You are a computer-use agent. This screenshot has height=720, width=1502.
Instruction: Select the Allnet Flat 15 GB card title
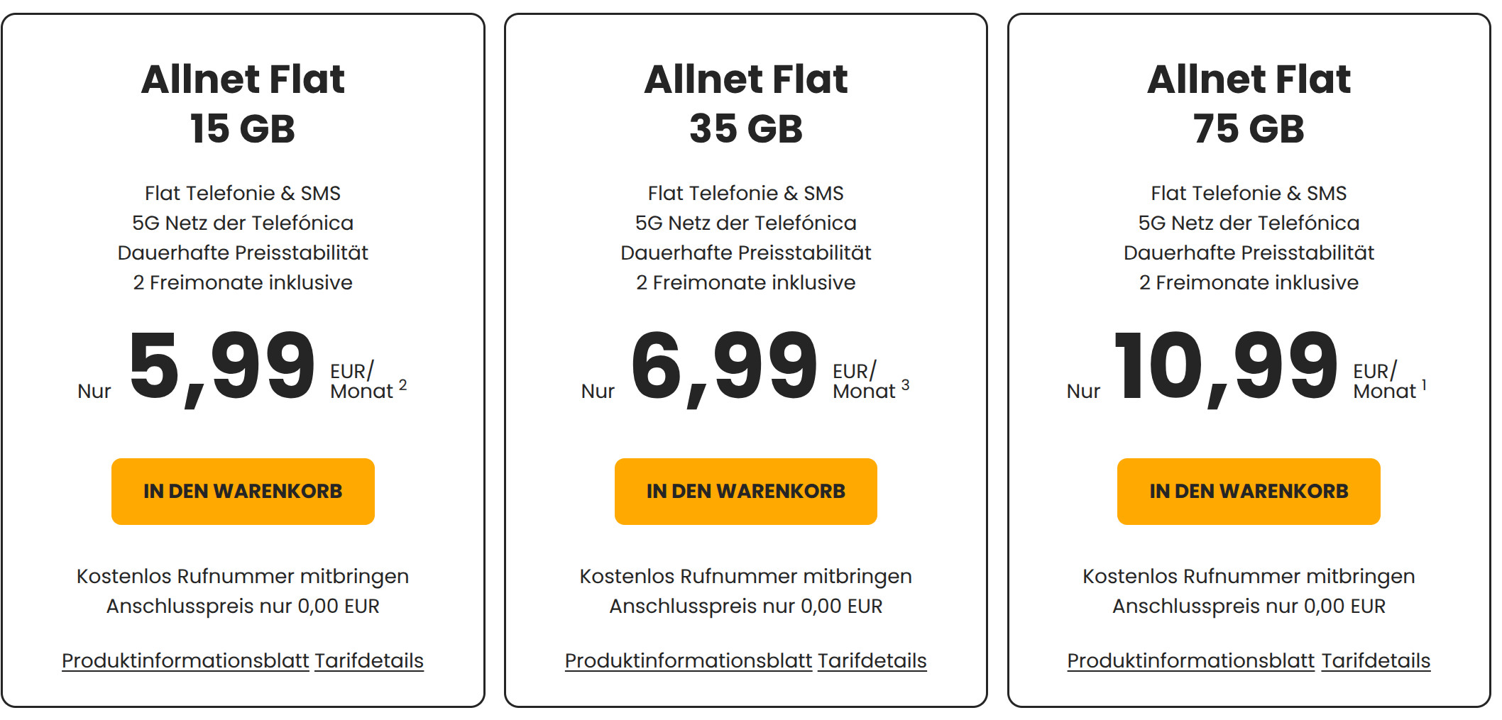(x=245, y=103)
